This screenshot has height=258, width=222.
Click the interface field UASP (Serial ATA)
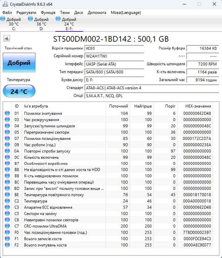[x=114, y=64]
